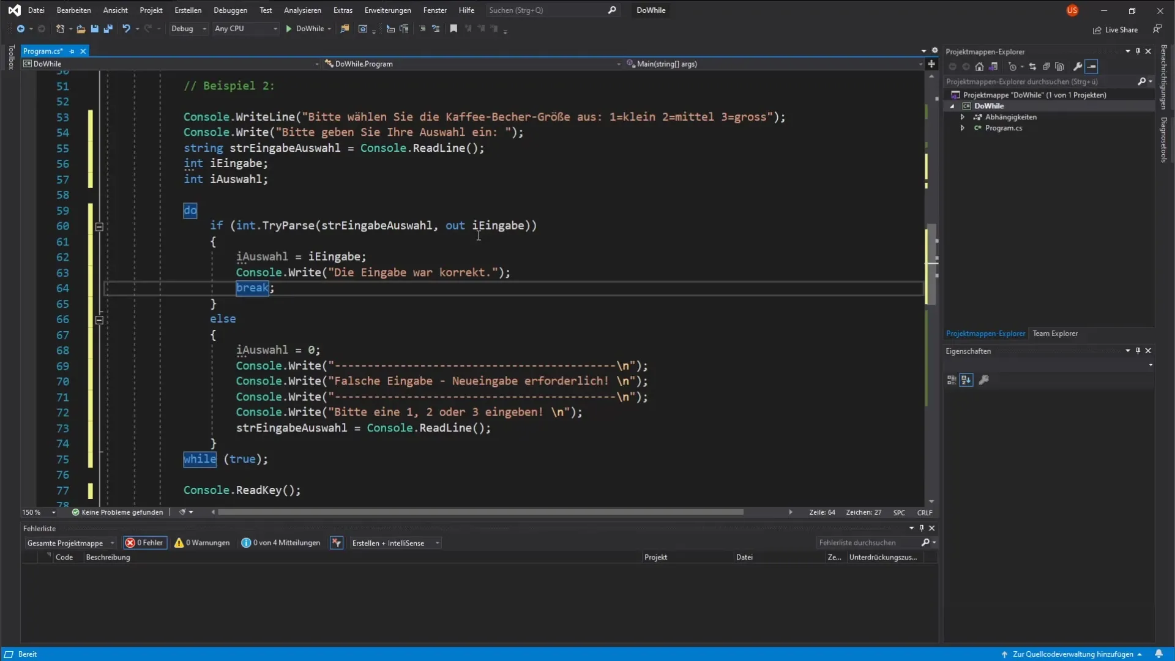Viewport: 1175px width, 661px height.
Task: Open the Bearbeiten menu
Action: (73, 10)
